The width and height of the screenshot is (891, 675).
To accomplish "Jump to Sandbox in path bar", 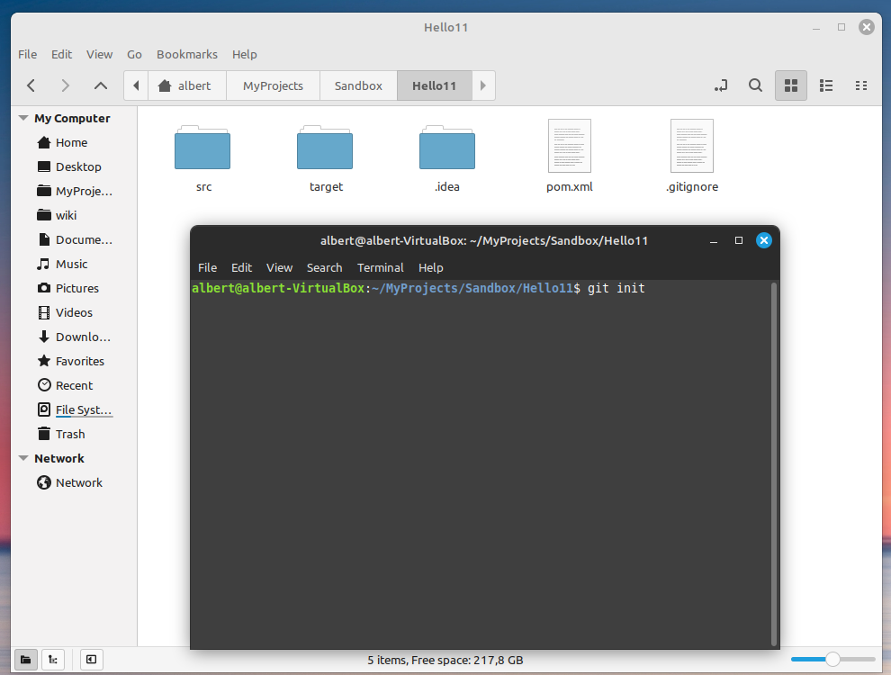I will pyautogui.click(x=358, y=85).
